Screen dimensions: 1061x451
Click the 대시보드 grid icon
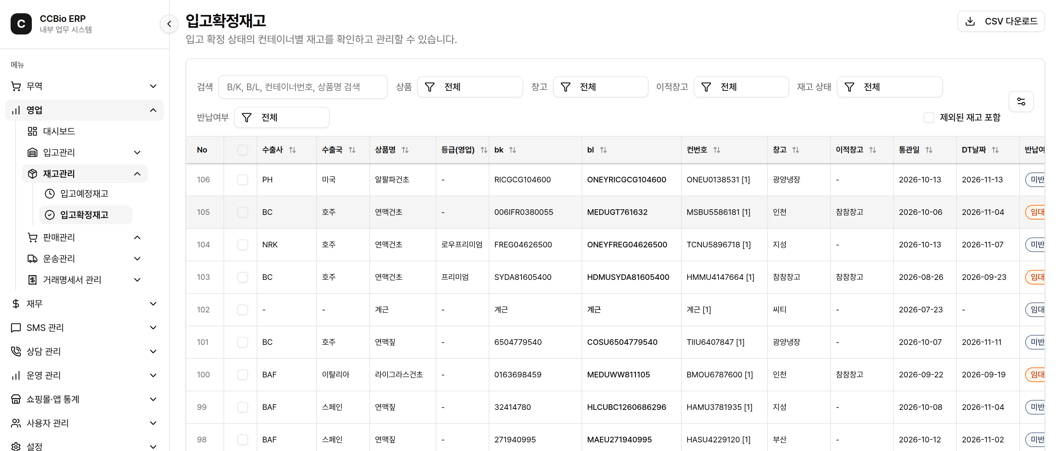click(32, 131)
